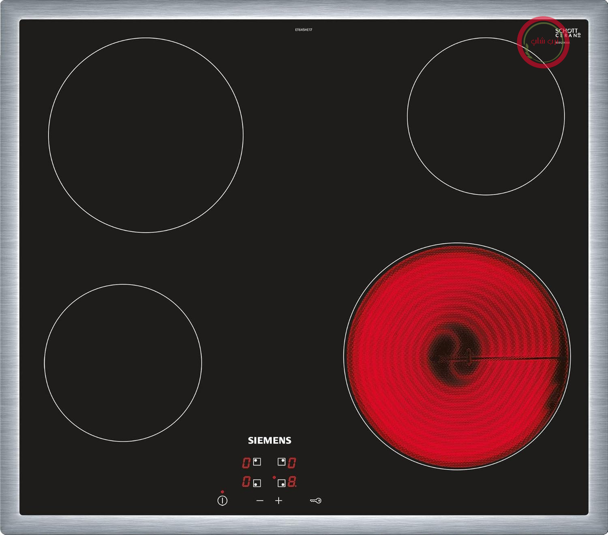Viewport: 608px width, 535px height.
Task: Select the rear left zone selector square
Action: click(x=257, y=462)
